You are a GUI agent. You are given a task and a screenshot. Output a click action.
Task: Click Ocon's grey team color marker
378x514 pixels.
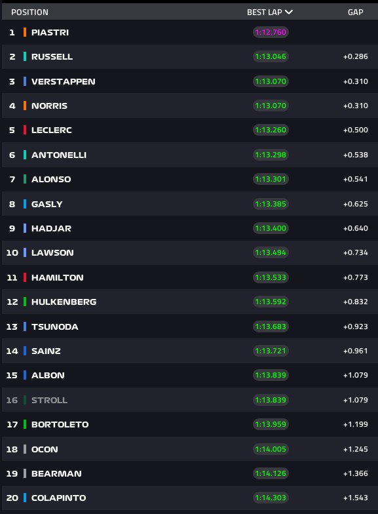(x=25, y=449)
